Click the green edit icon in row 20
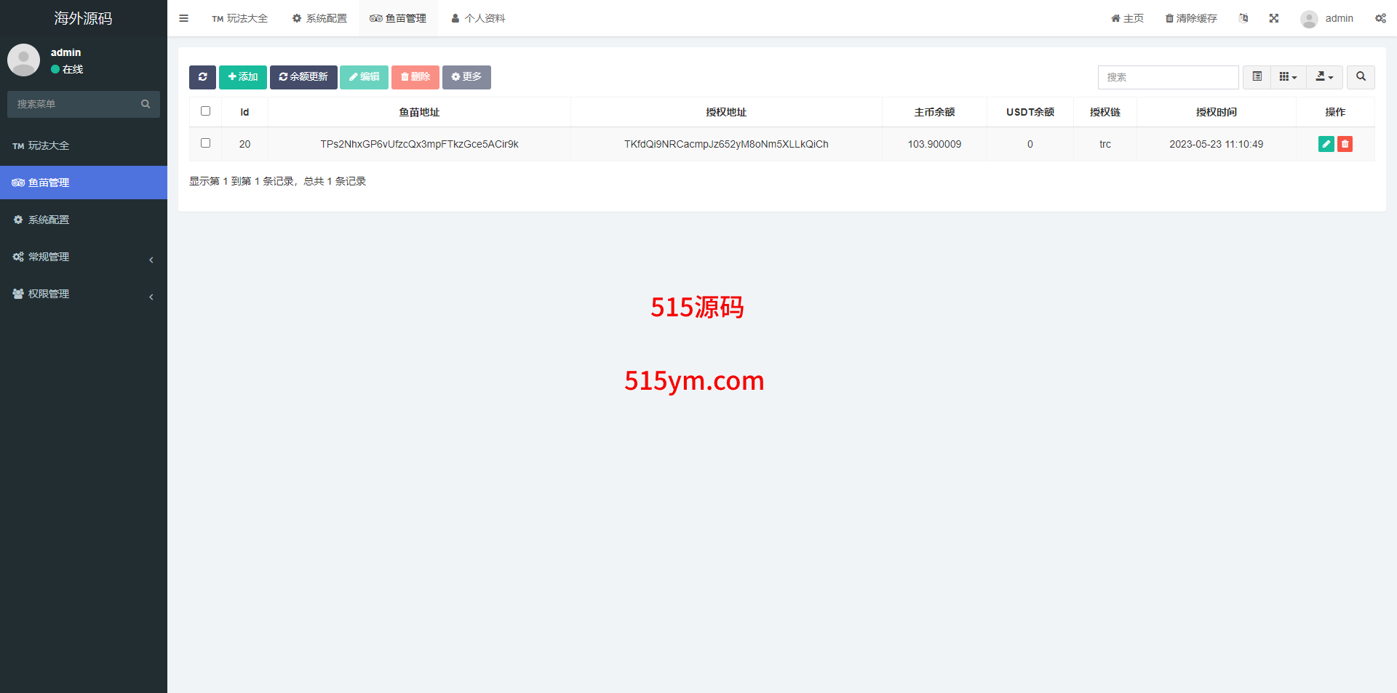 point(1326,144)
